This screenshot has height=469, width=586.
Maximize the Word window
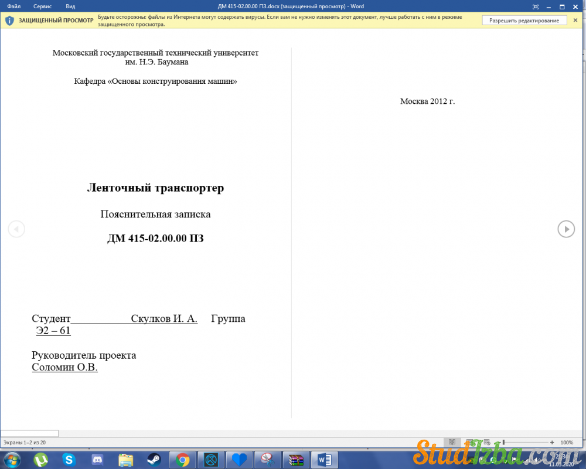tap(562, 6)
